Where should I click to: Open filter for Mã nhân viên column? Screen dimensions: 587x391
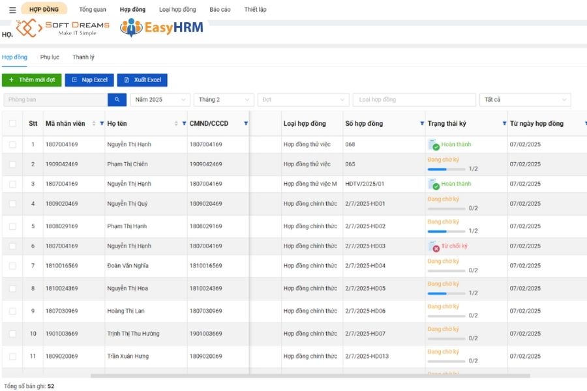coord(102,123)
